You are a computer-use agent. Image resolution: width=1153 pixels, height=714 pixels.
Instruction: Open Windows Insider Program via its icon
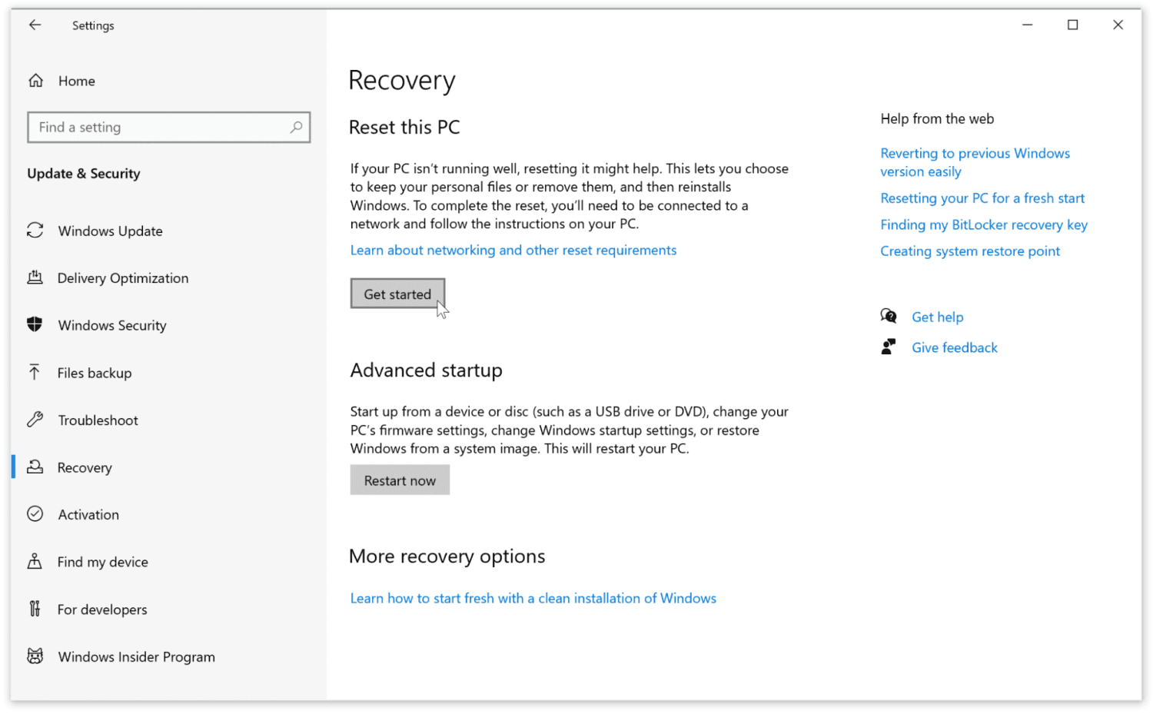pos(35,656)
